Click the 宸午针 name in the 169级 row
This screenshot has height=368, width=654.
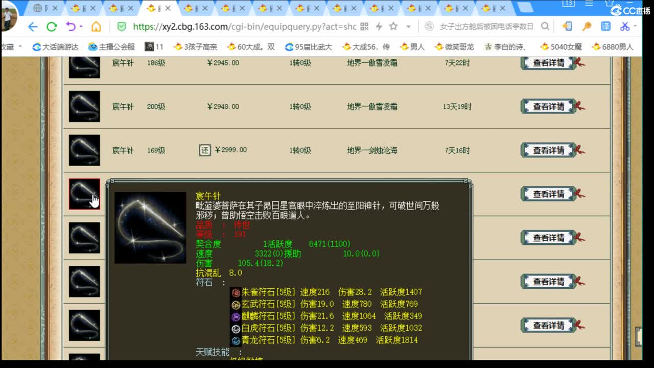(x=123, y=150)
